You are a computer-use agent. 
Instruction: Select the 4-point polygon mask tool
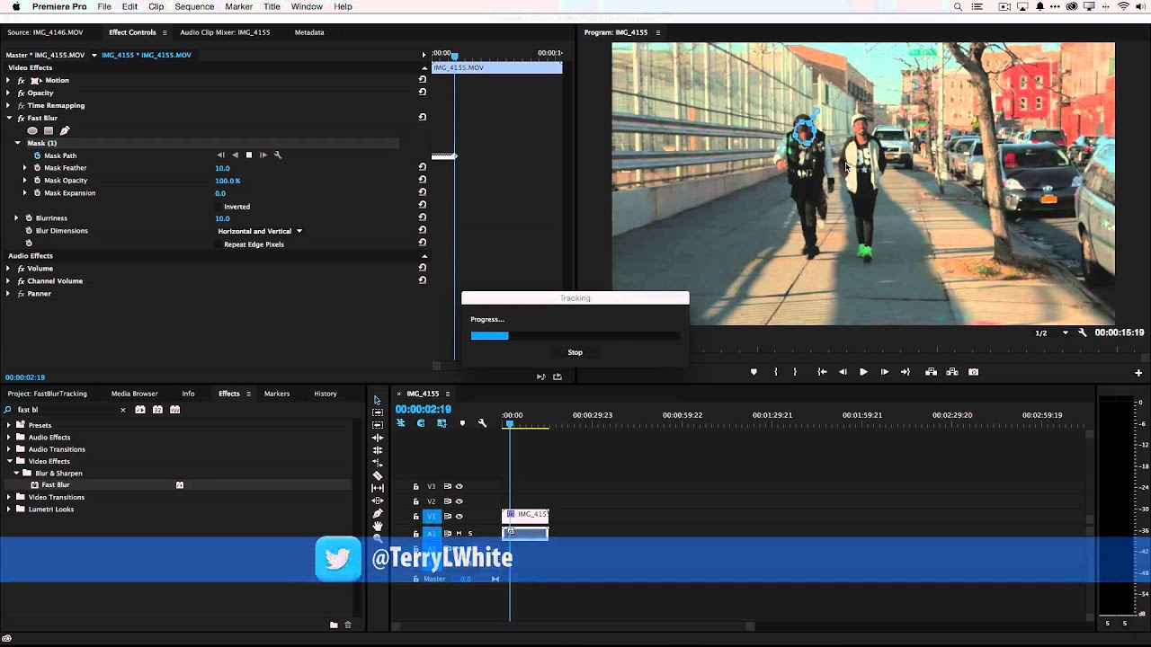(x=49, y=130)
